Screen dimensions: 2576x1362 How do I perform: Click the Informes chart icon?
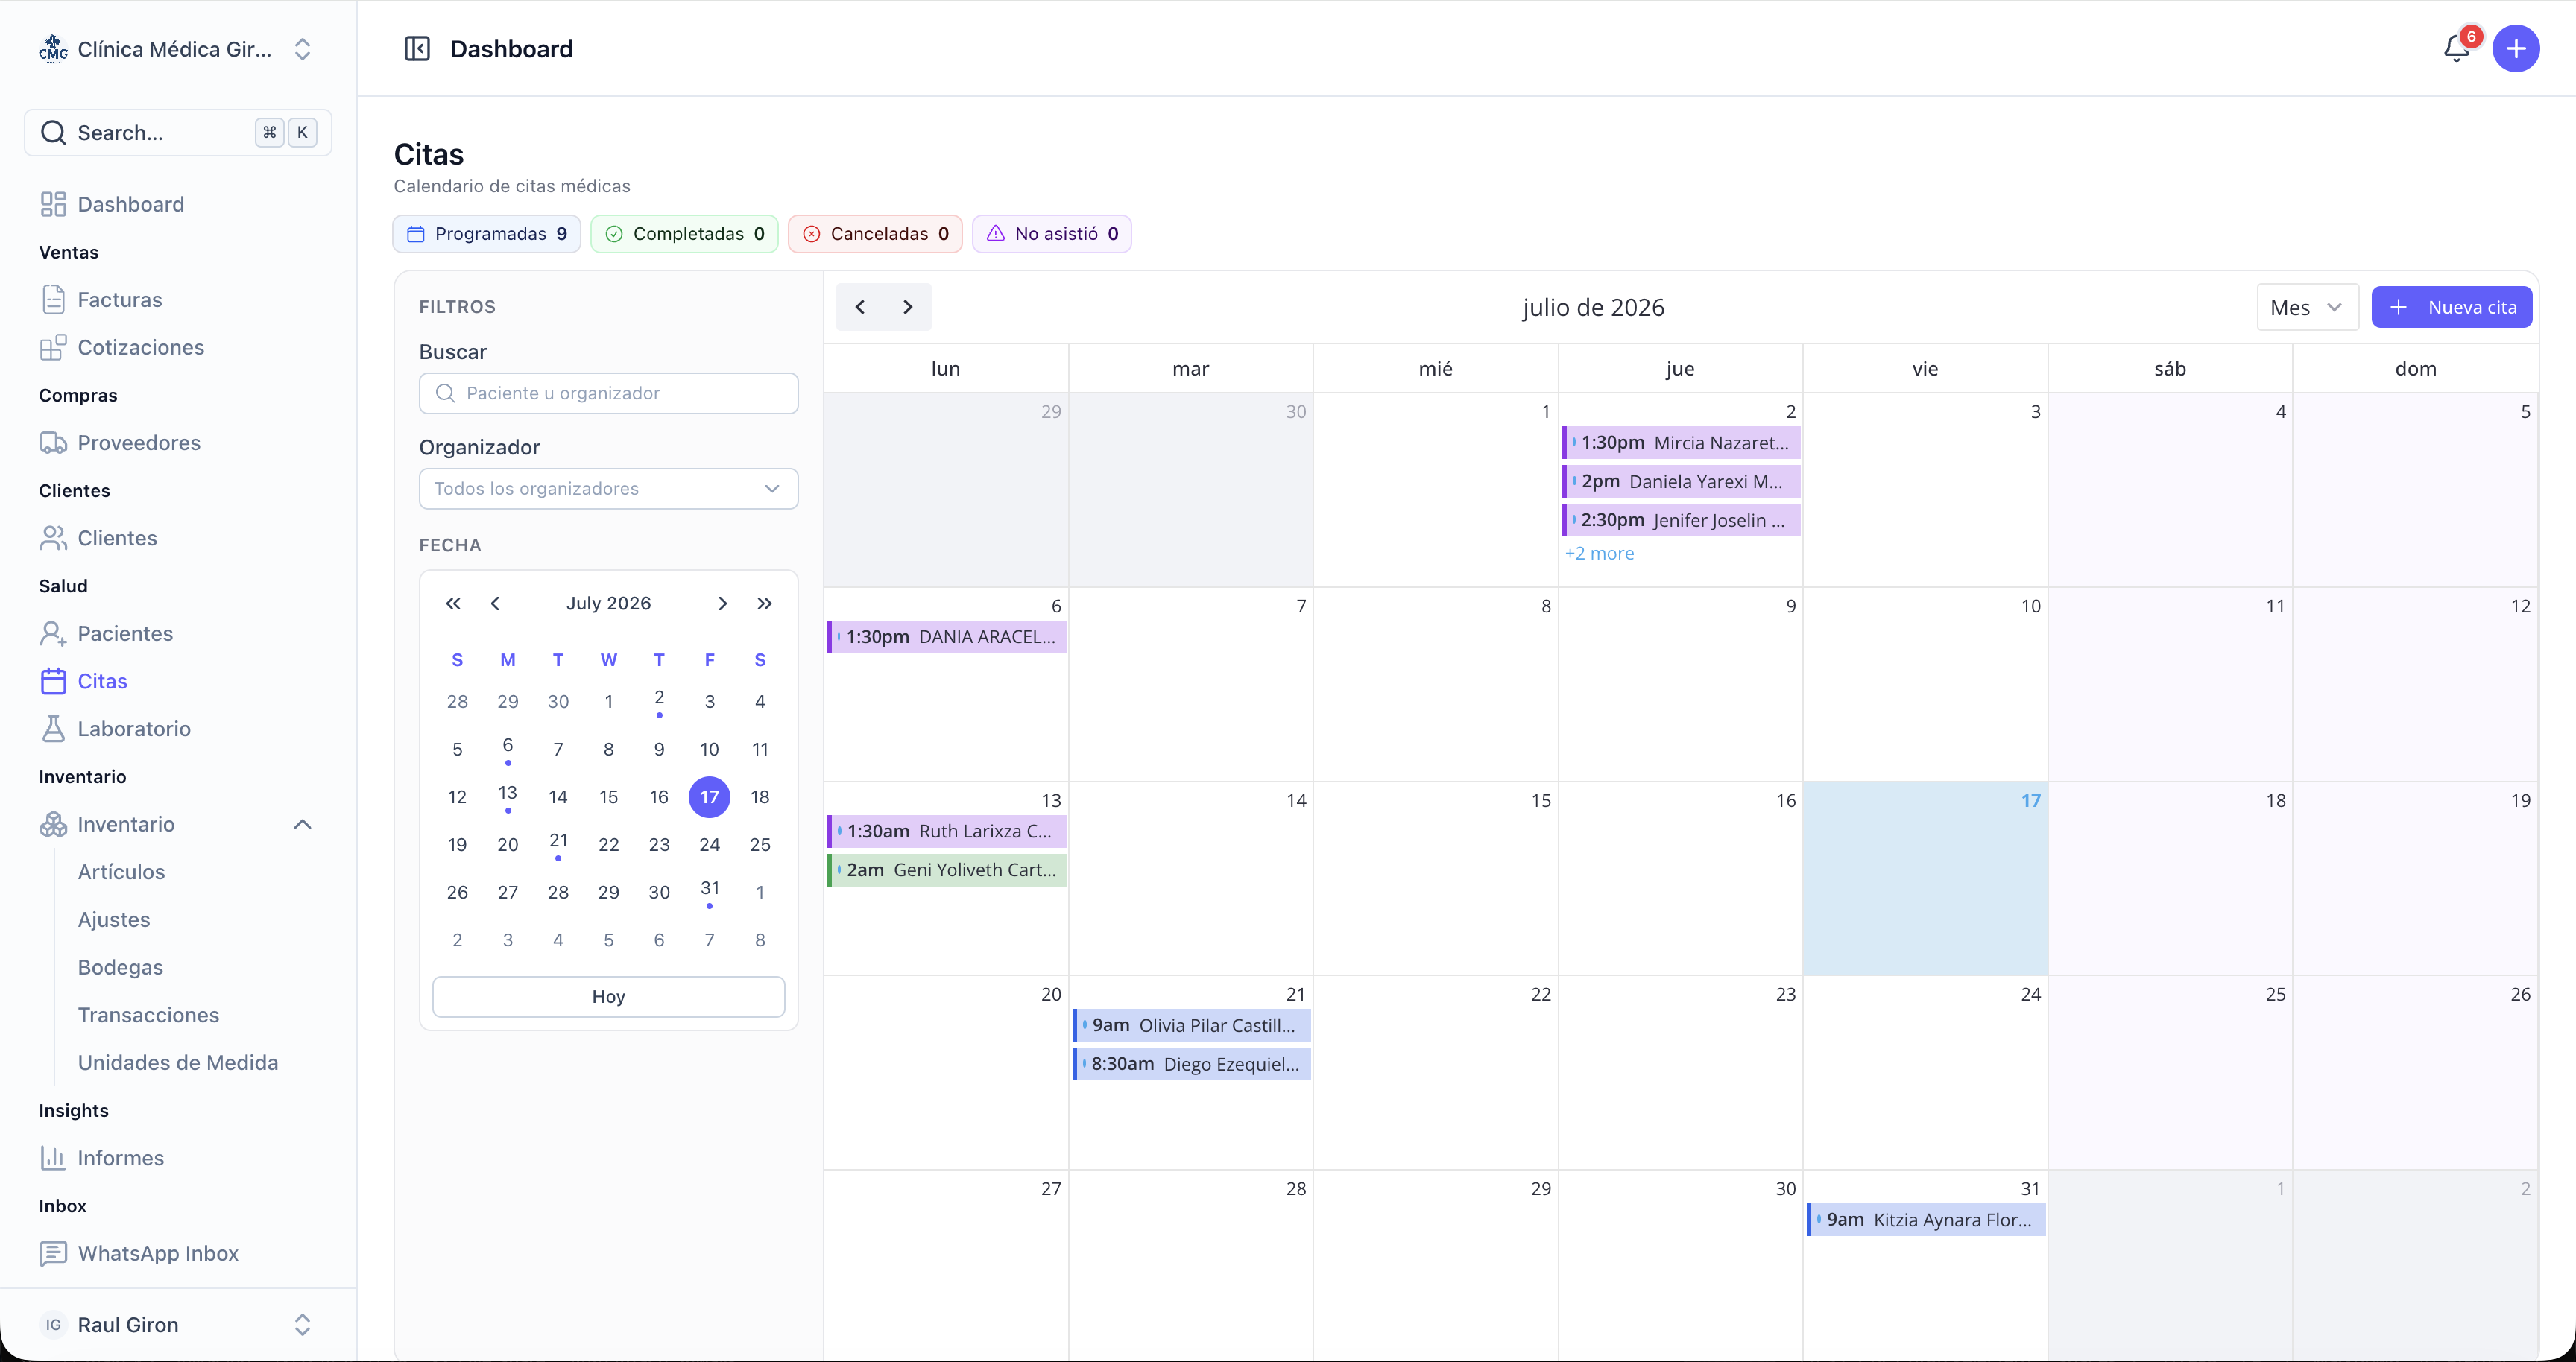point(53,1158)
